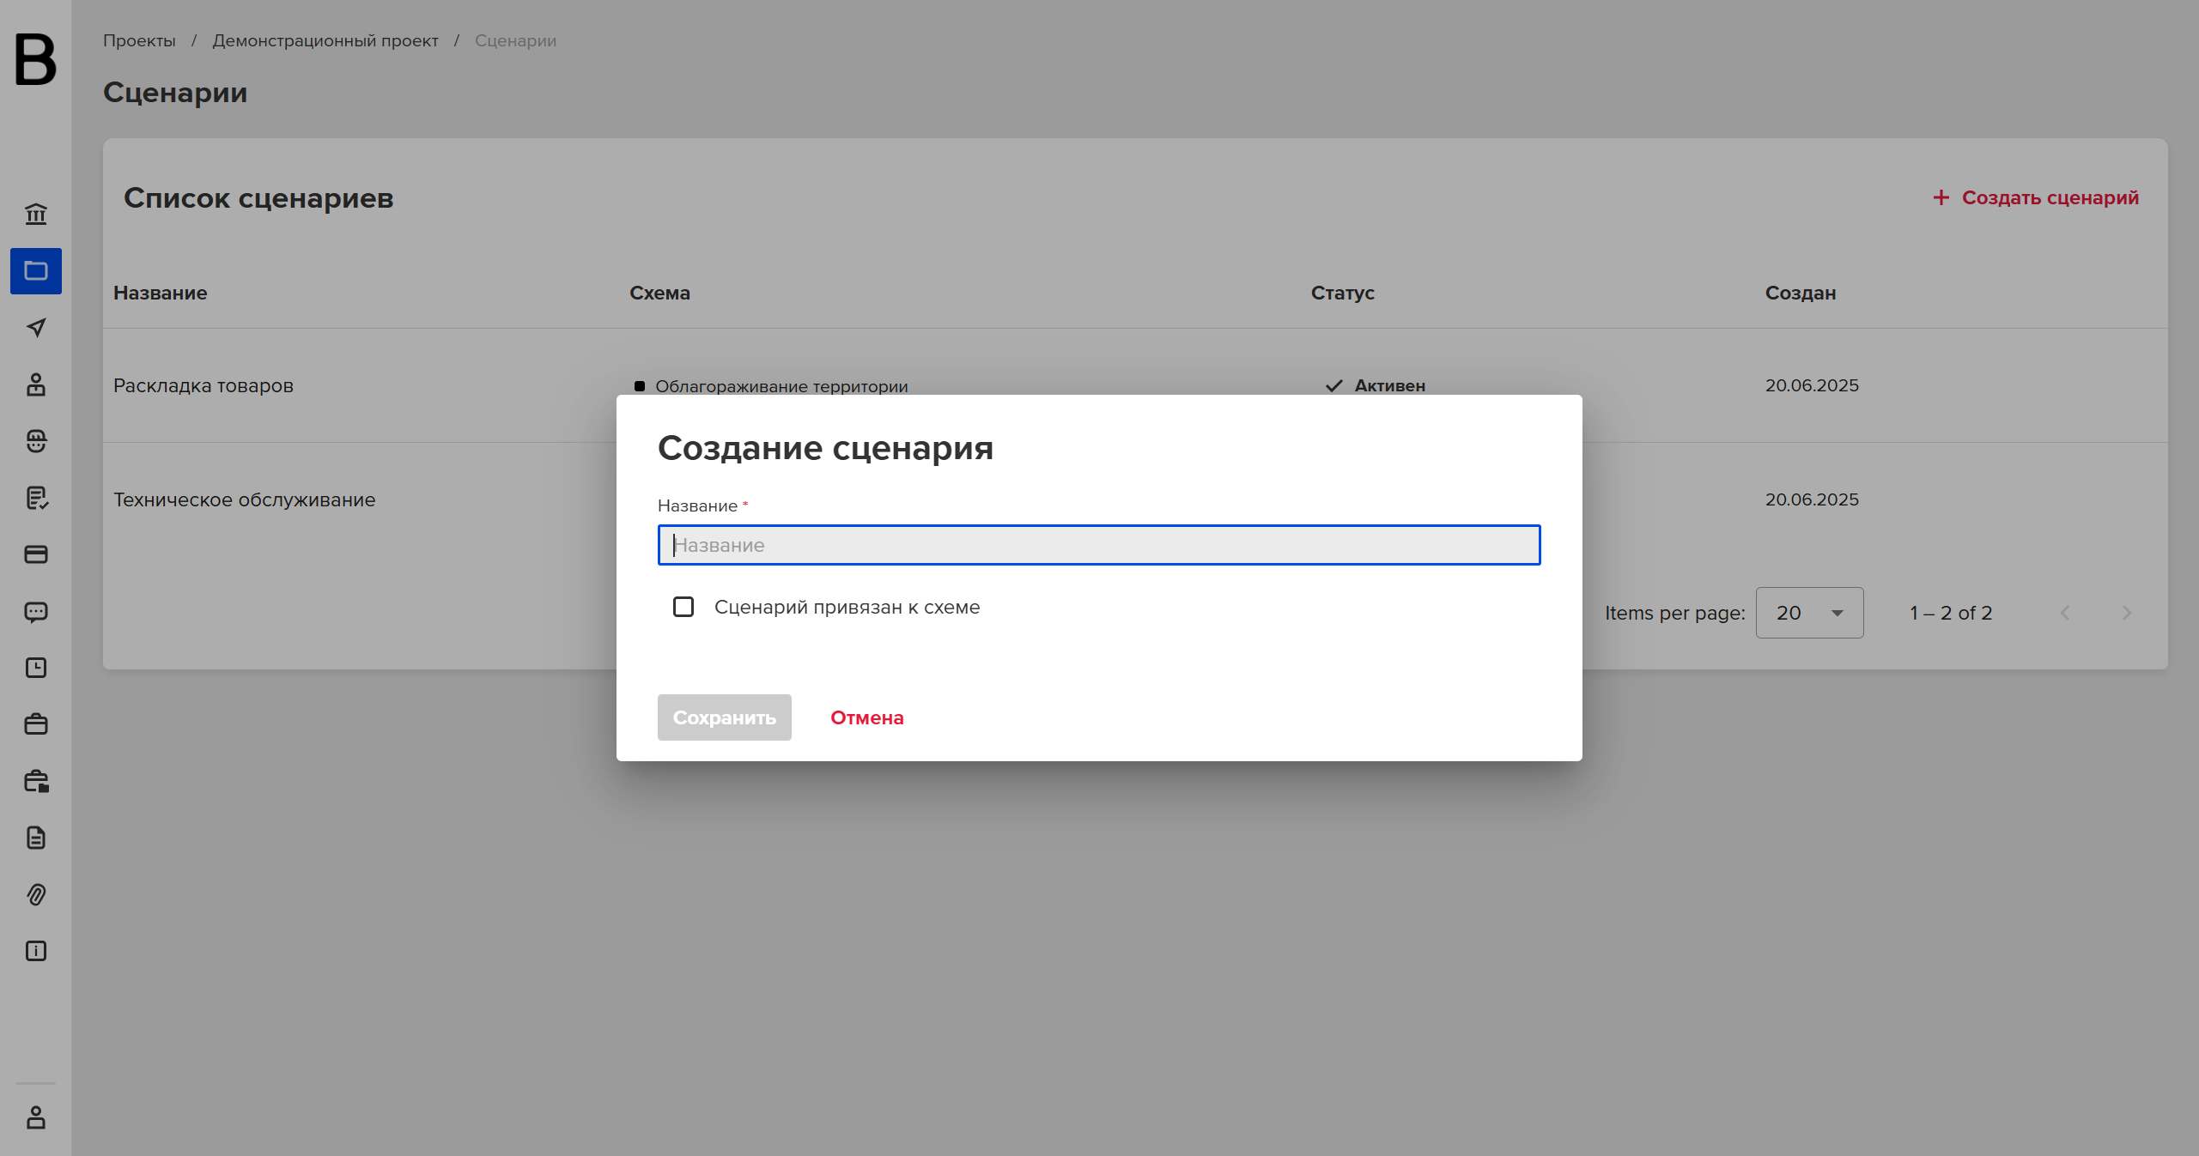The width and height of the screenshot is (2199, 1156).
Task: Click the 'Демонстрационный проект' breadcrumb
Action: point(325,40)
